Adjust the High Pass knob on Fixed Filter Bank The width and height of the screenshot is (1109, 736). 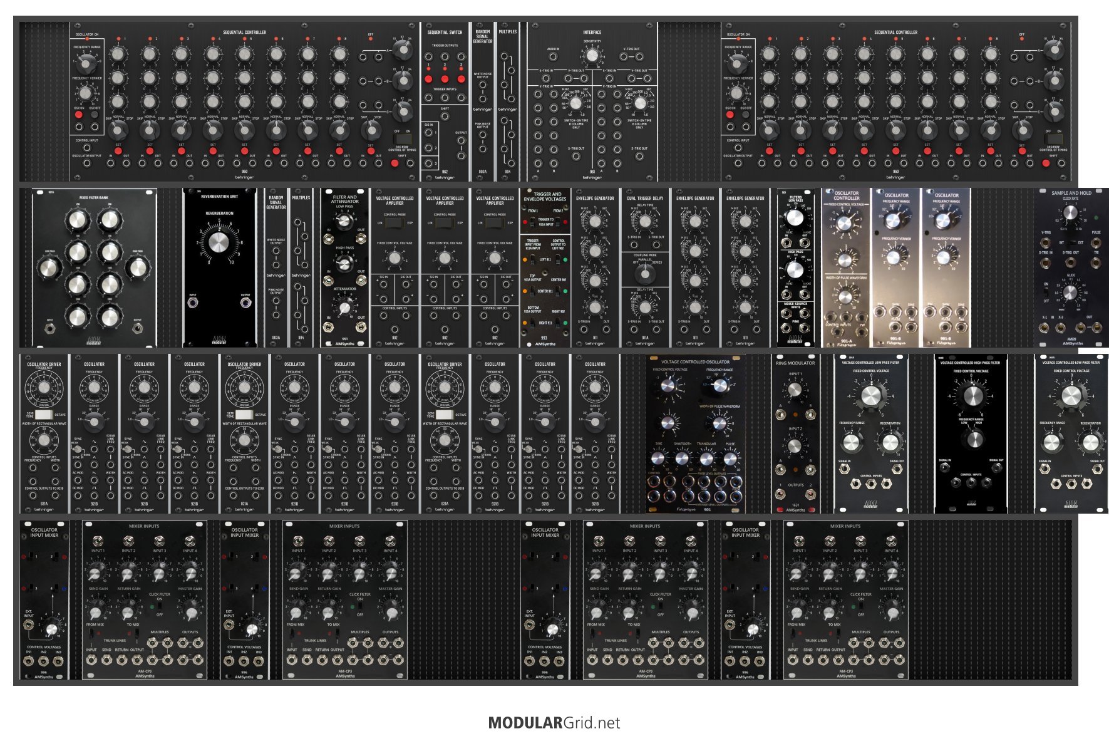point(138,268)
